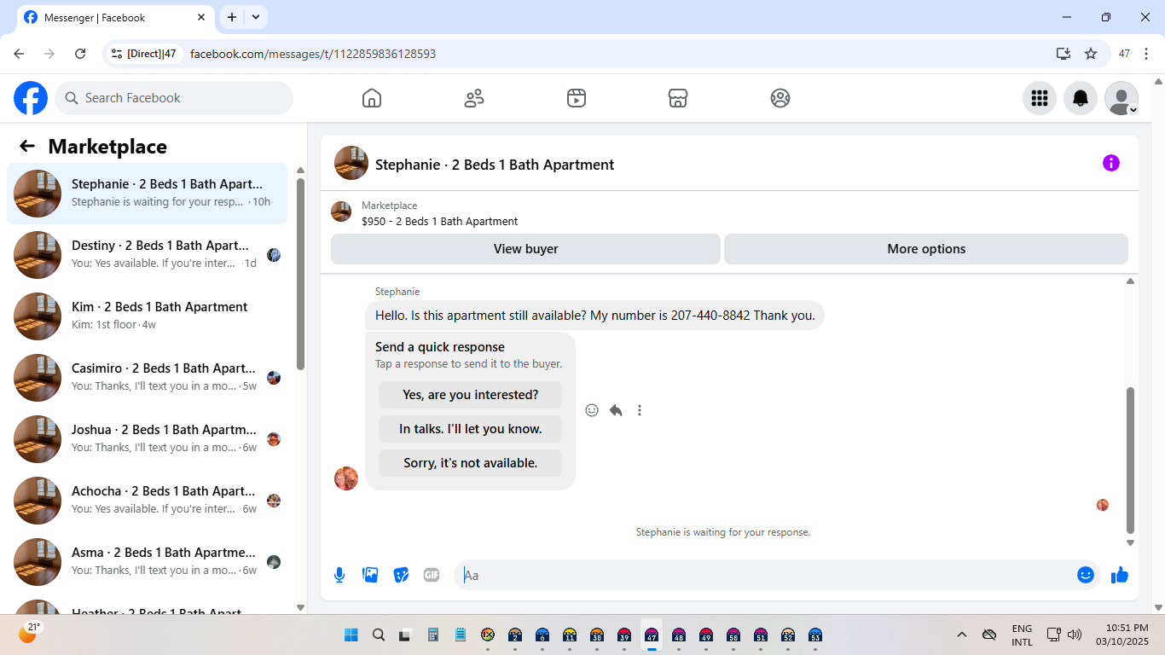Attach a photo file to the message

(x=370, y=575)
